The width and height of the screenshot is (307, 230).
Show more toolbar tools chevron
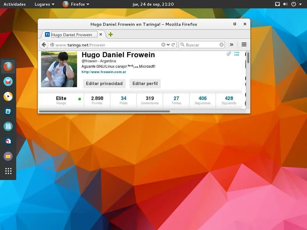(x=232, y=45)
